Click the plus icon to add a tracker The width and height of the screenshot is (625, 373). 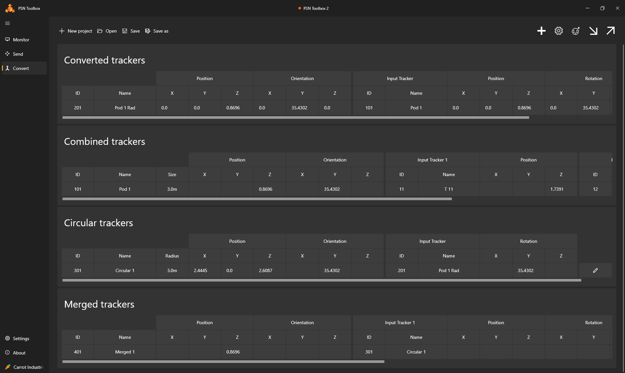coord(541,31)
